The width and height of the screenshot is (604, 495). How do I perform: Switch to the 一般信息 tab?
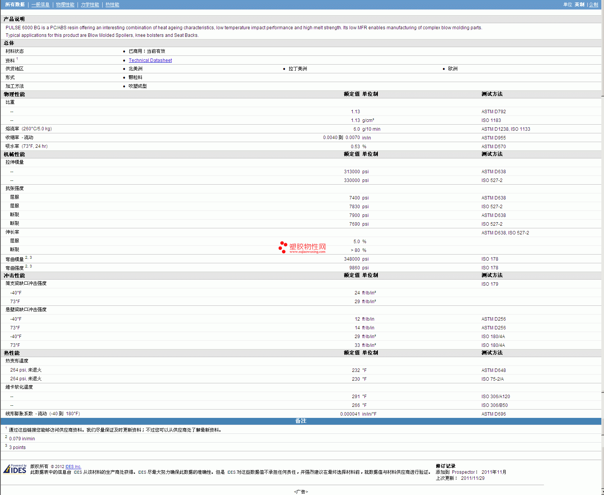click(40, 5)
